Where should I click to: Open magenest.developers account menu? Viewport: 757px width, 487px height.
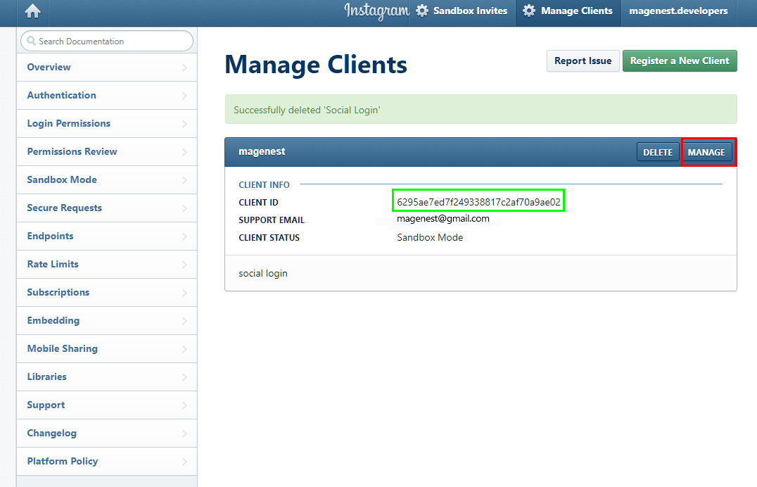(x=678, y=11)
